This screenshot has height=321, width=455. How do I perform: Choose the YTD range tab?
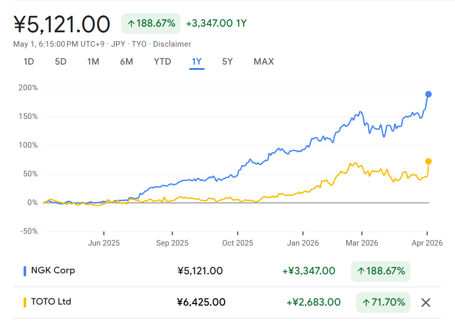163,62
